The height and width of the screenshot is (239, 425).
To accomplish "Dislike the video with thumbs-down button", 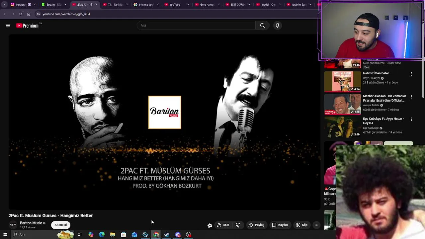I will (238, 225).
